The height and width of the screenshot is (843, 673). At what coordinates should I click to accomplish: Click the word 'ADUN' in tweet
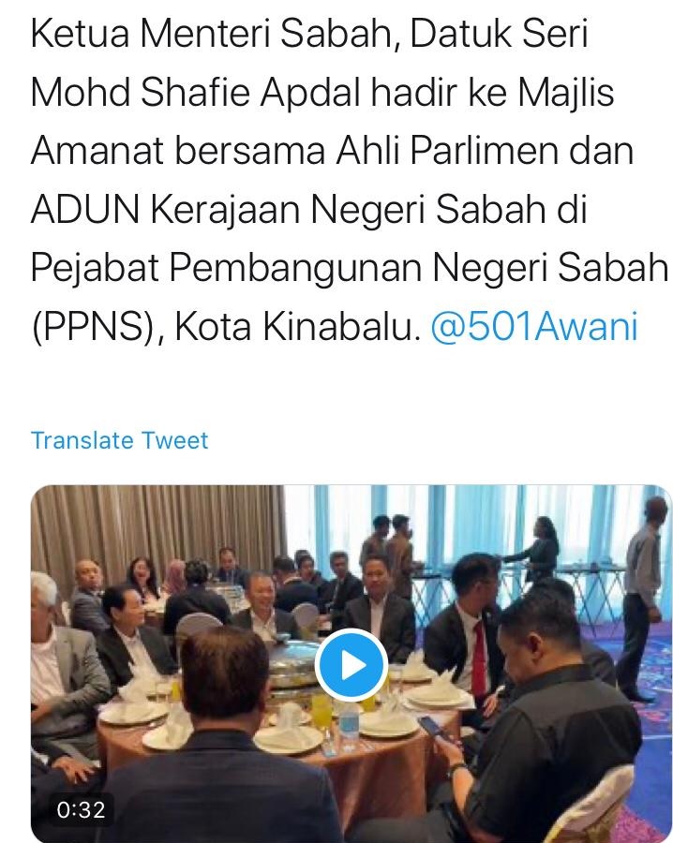tap(85, 209)
